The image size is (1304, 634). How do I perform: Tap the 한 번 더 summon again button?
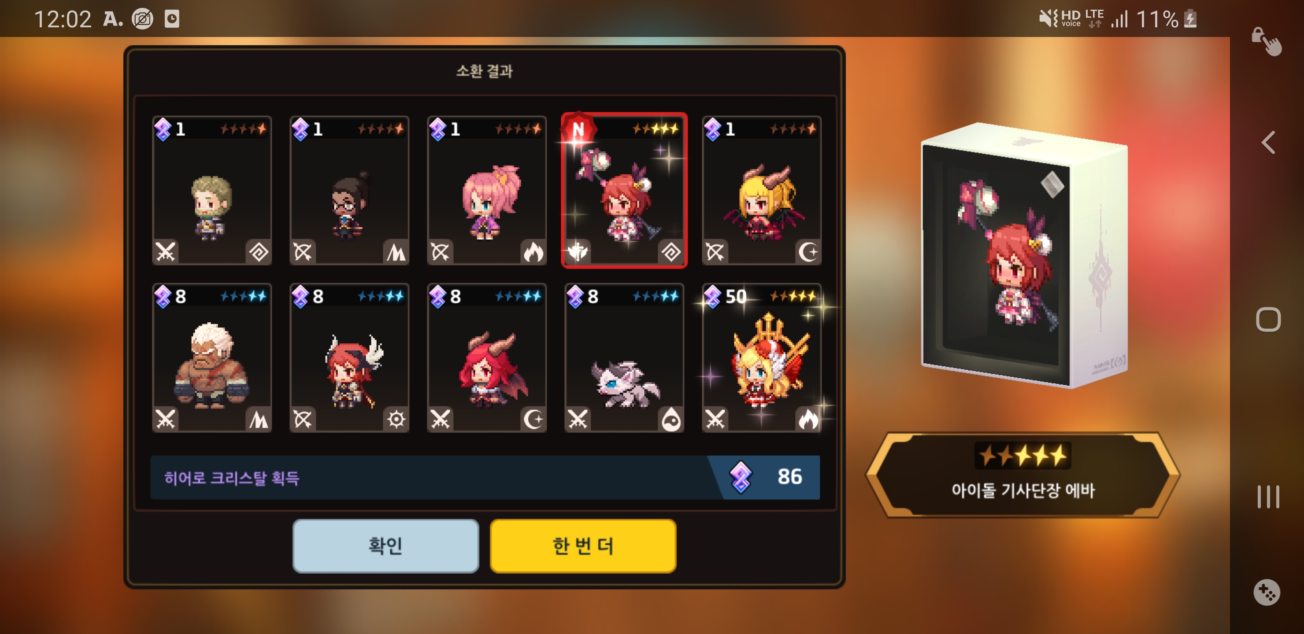(x=583, y=546)
